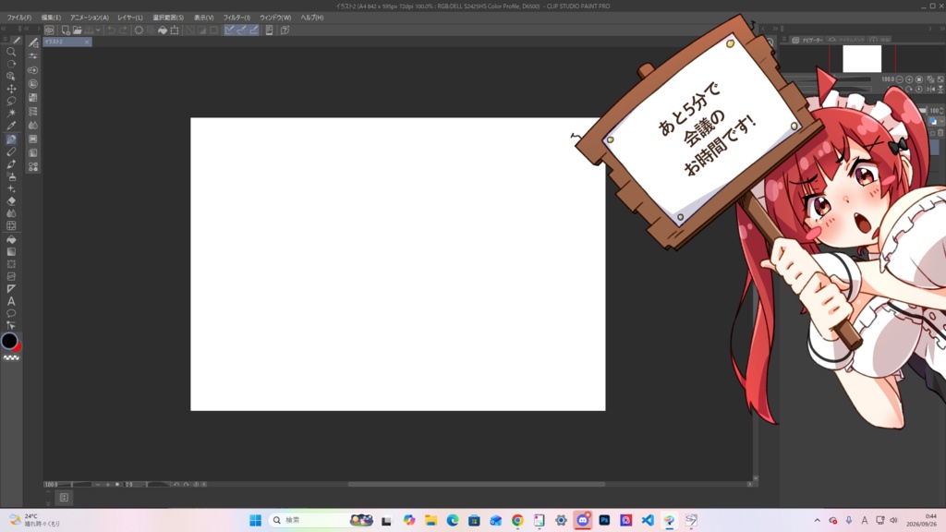Select the Operation object tool

click(x=11, y=77)
